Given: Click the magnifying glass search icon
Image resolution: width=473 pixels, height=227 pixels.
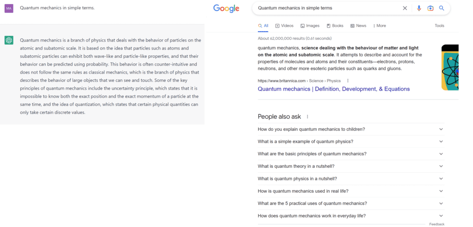Looking at the screenshot, I should coord(442,8).
